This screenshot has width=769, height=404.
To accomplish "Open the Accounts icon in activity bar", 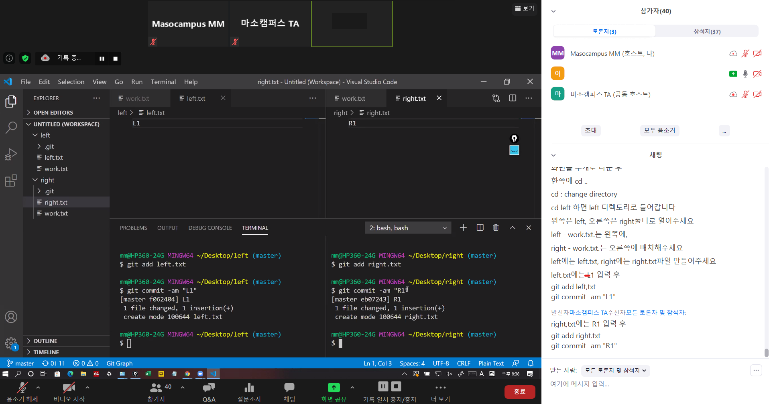I will pyautogui.click(x=11, y=317).
